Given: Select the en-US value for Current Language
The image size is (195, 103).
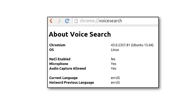Looking at the screenshot, I should pos(115,78).
